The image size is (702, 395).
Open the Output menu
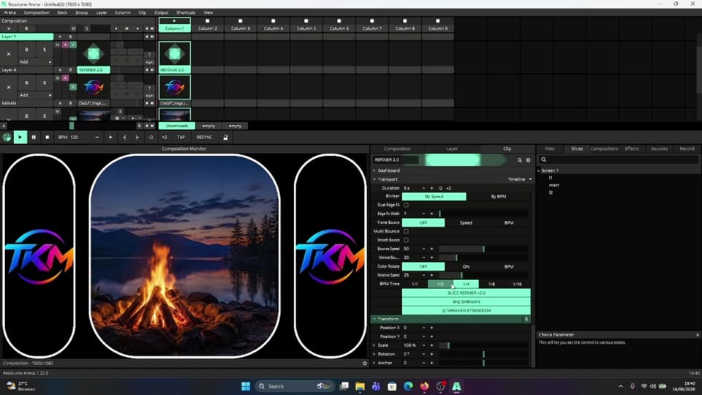(161, 12)
